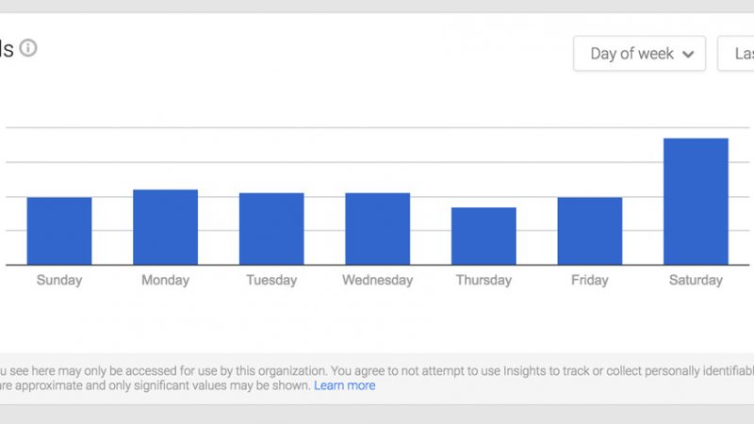Viewport: 754px width, 424px height.
Task: Open the partially visible Last period dropdown
Action: (x=736, y=54)
